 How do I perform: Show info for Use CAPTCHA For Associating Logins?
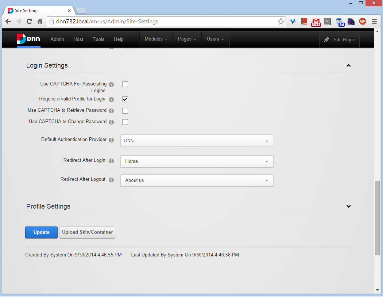click(x=111, y=84)
